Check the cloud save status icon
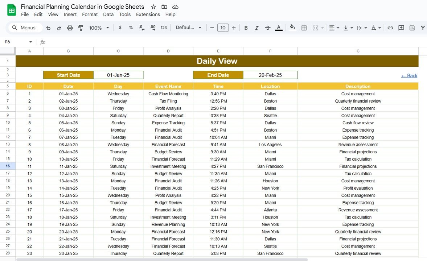 click(x=175, y=7)
